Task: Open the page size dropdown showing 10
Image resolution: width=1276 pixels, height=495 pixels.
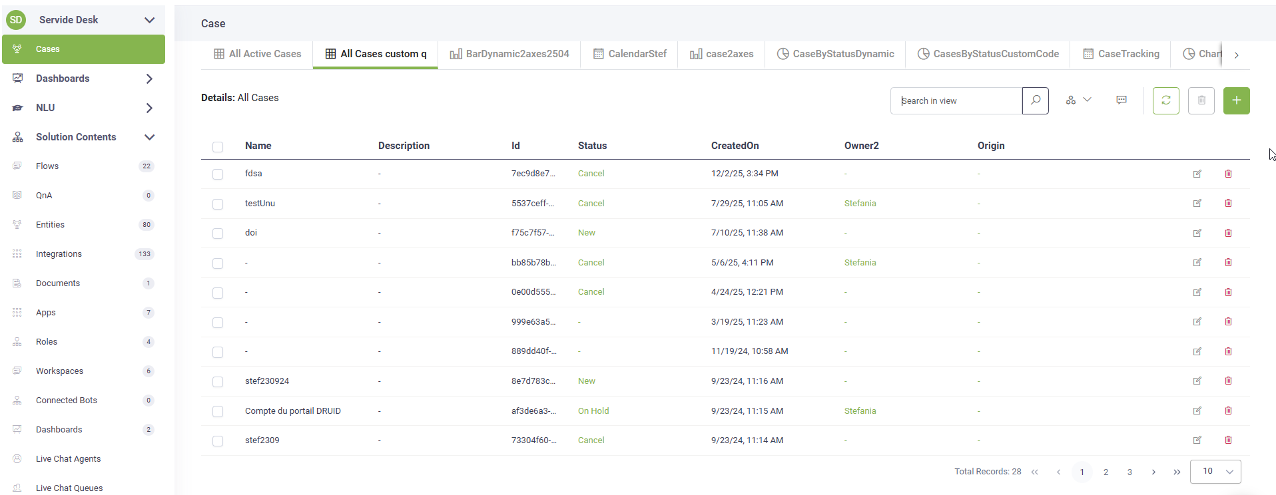Action: (x=1215, y=471)
